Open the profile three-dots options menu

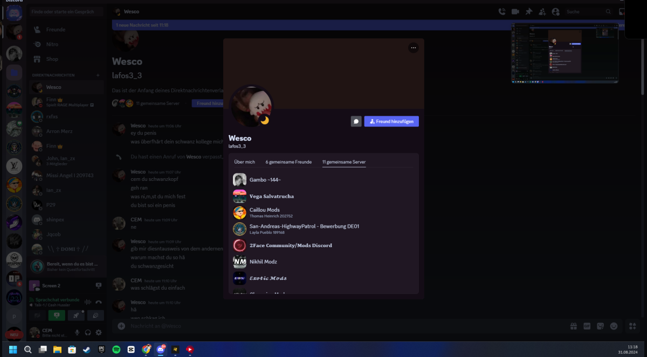point(414,48)
